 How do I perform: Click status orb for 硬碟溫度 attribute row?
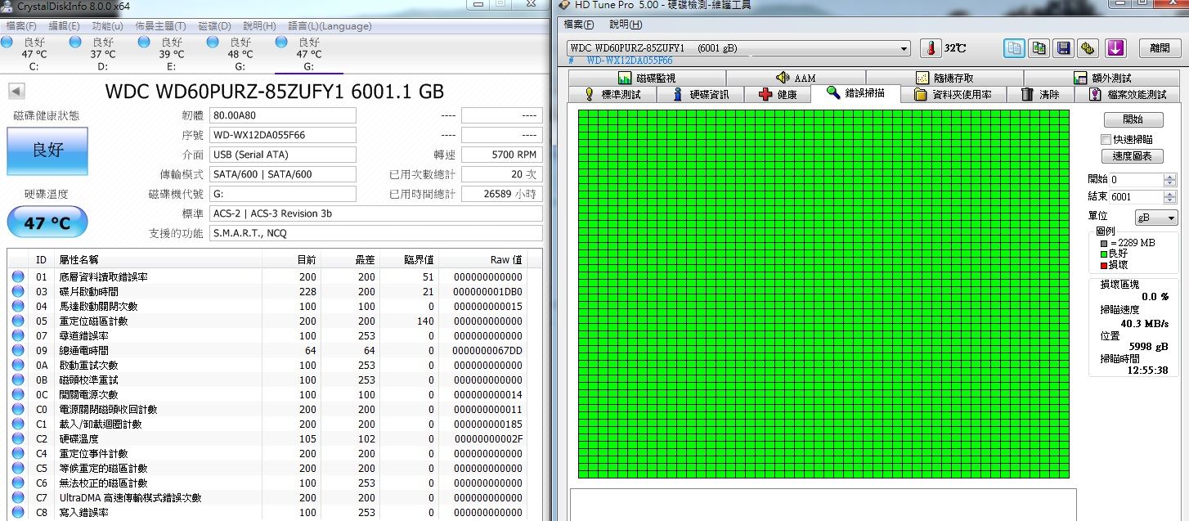(x=18, y=439)
